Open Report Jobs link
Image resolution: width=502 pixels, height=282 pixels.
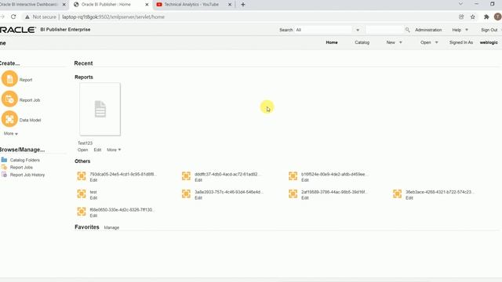pyautogui.click(x=21, y=167)
